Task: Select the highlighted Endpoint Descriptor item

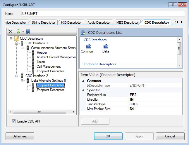Action: 51,85
